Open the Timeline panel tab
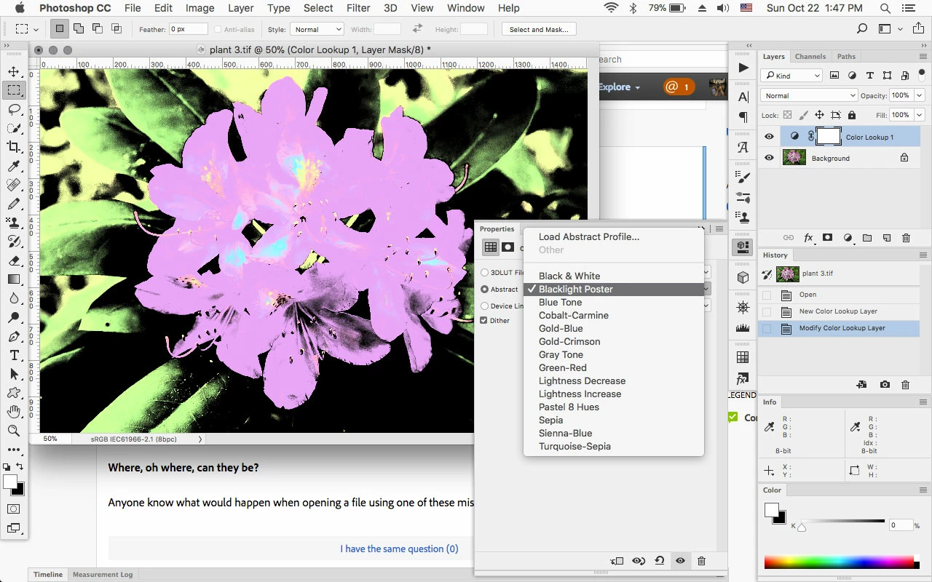The width and height of the screenshot is (932, 582). pos(48,575)
